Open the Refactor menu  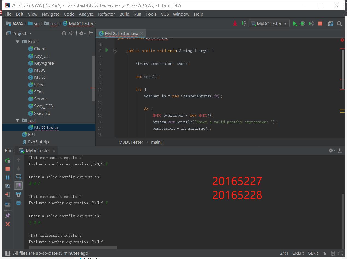click(x=107, y=14)
